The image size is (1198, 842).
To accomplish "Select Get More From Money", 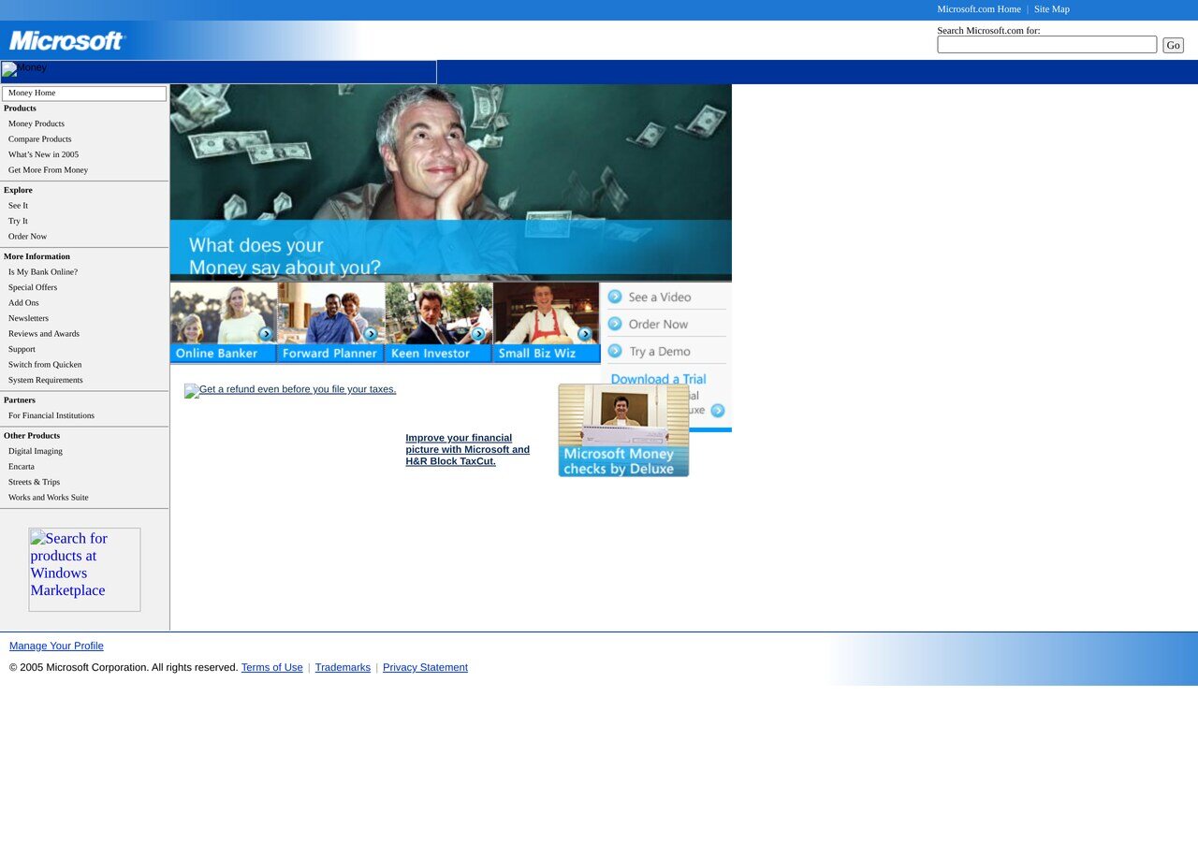I will tap(49, 170).
